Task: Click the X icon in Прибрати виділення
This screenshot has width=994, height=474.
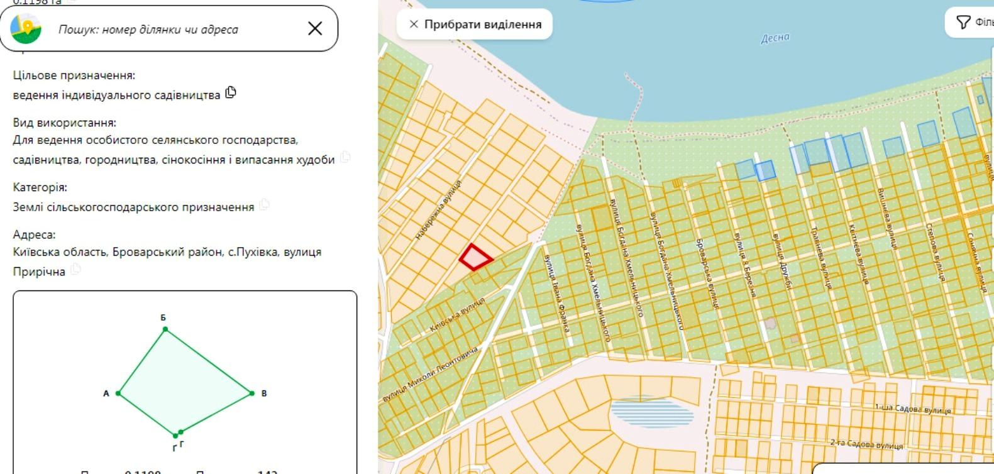Action: tap(414, 25)
